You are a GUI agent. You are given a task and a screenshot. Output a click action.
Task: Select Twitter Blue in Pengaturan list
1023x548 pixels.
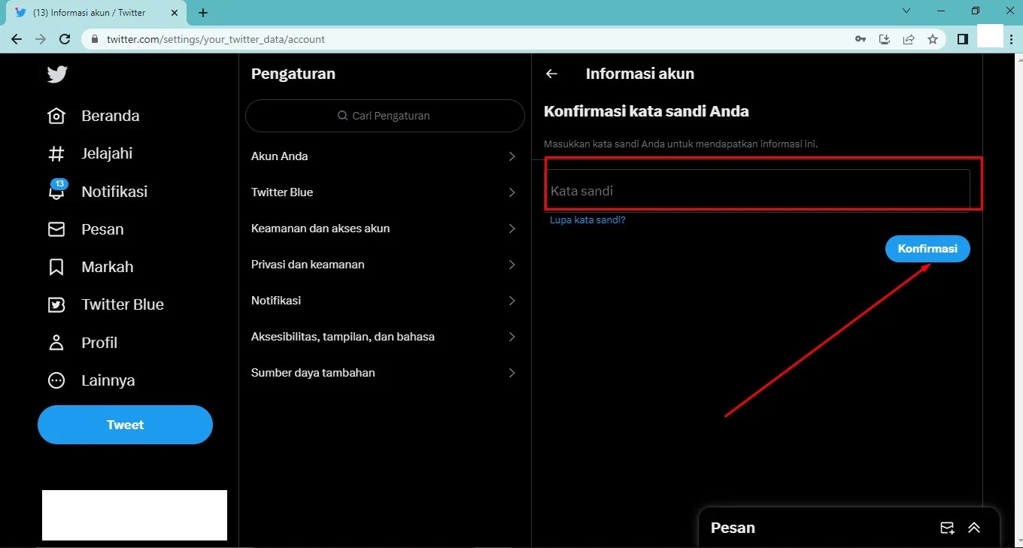coord(385,192)
